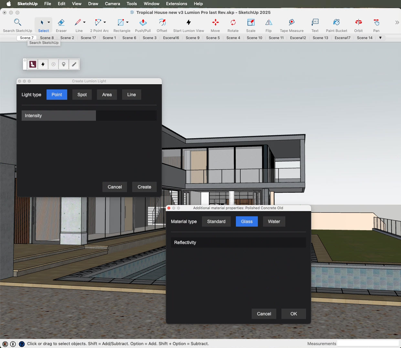The image size is (401, 348).
Task: Select the Offset tool
Action: [x=162, y=23]
